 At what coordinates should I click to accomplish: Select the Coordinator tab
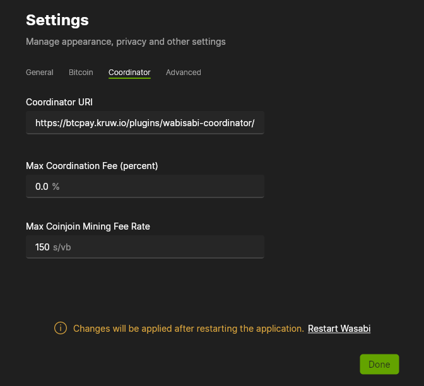129,73
